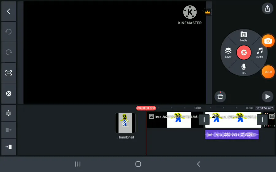Go back using the top-left arrow

pos(9,11)
